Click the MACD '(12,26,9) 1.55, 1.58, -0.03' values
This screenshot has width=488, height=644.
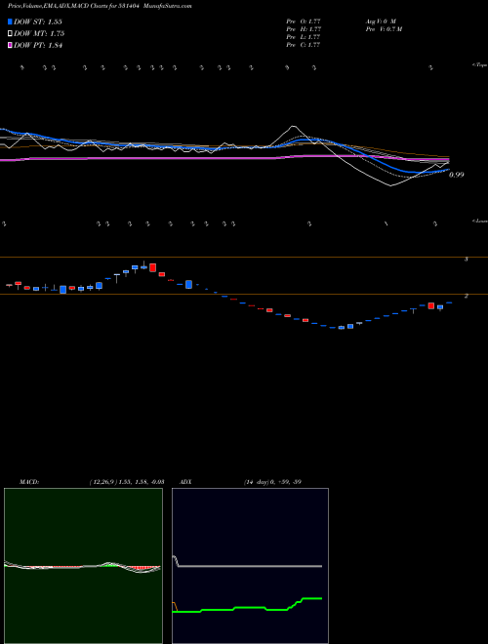pos(127,482)
